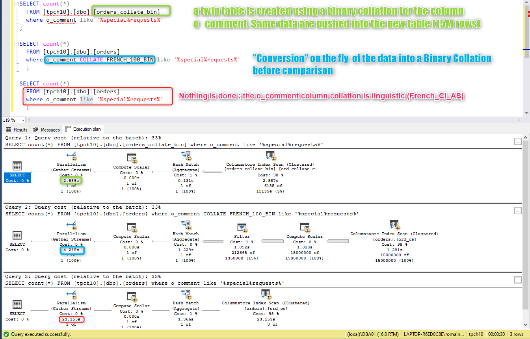Image resolution: width=530 pixels, height=339 pixels.
Task: Click the COLLATE FRENCH_100_BIN clause in the editor
Action: tap(116, 59)
